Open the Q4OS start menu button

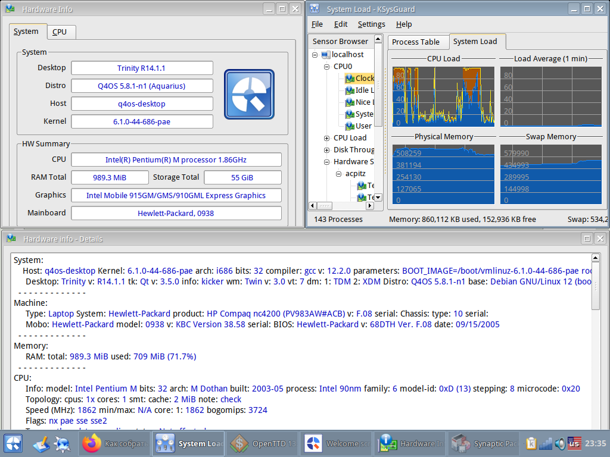click(13, 444)
